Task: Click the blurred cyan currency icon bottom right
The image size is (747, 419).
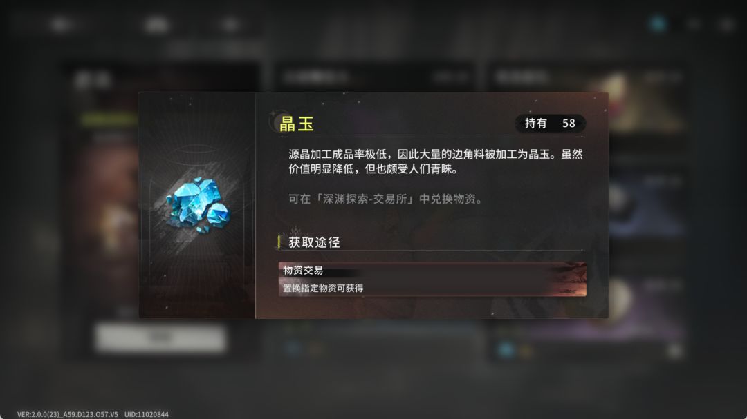Action: (506, 351)
